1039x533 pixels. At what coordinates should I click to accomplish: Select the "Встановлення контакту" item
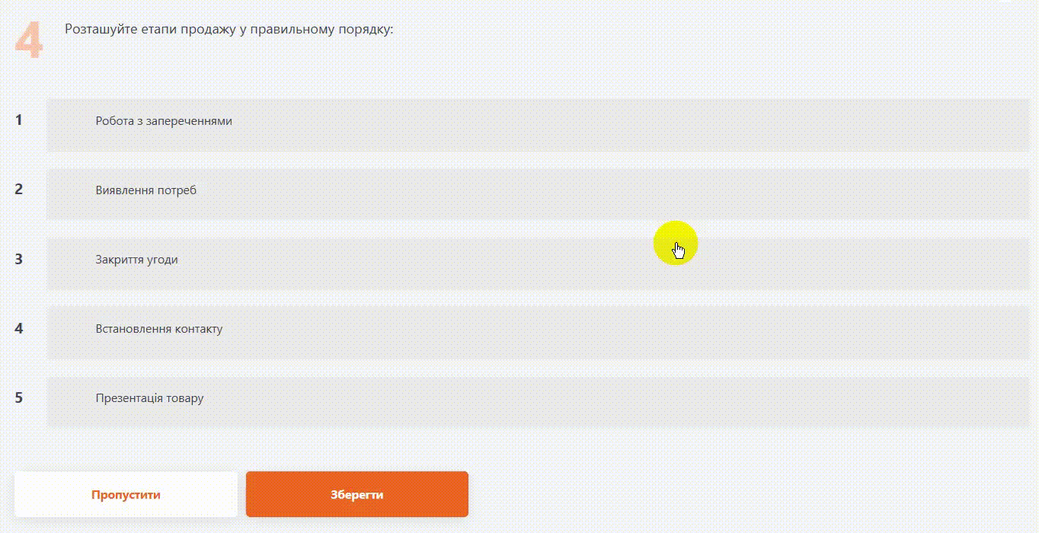pyautogui.click(x=159, y=329)
